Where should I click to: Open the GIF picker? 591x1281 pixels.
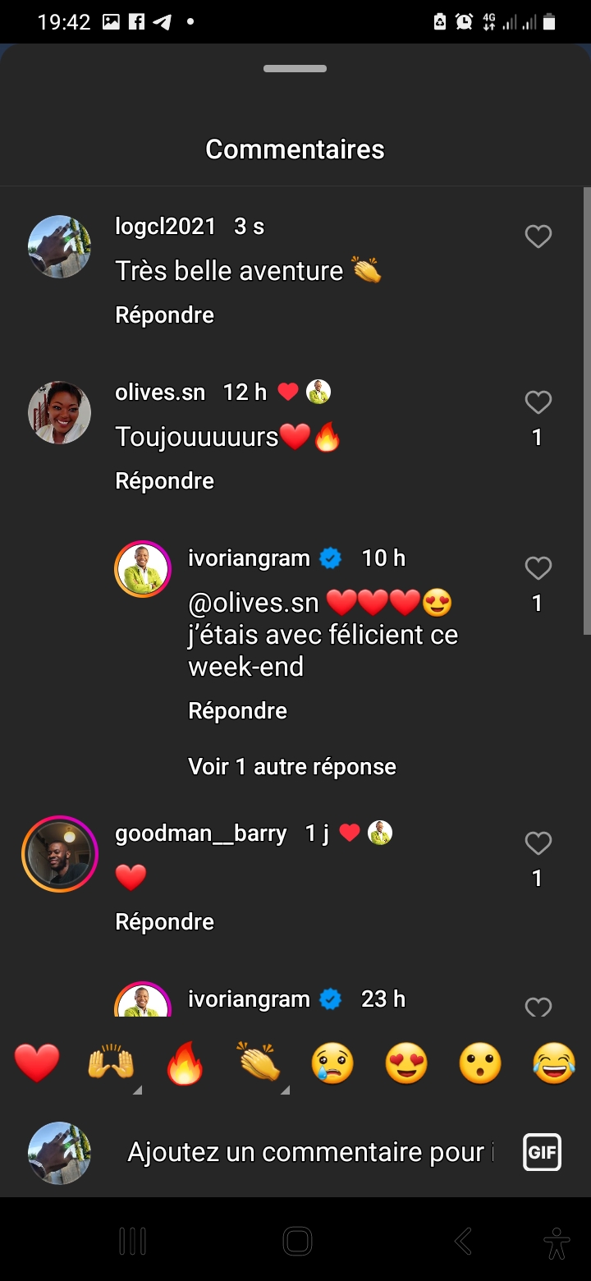[542, 1152]
